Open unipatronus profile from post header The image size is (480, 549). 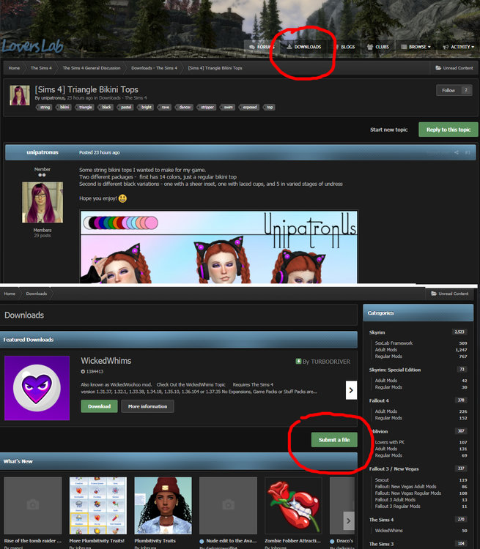tap(43, 152)
